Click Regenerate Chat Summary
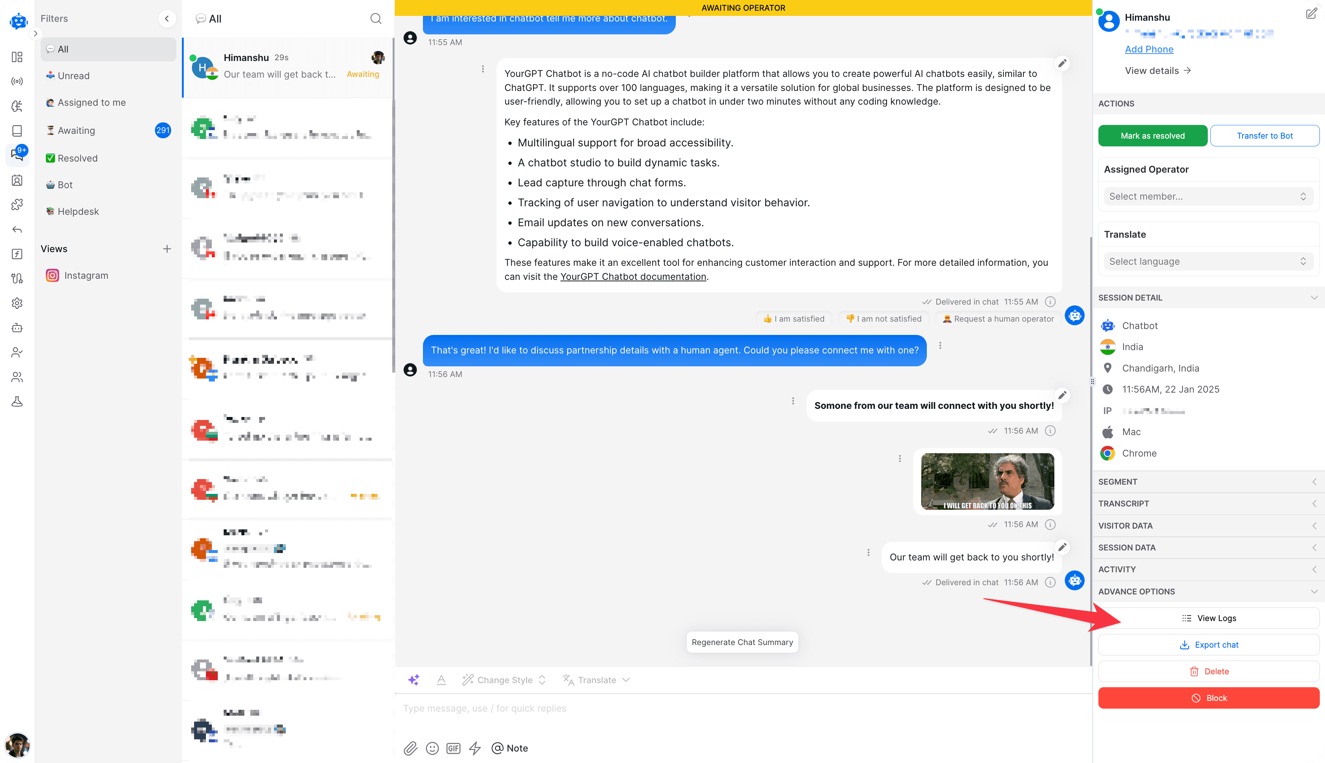Viewport: 1325px width, 763px height. coord(742,641)
